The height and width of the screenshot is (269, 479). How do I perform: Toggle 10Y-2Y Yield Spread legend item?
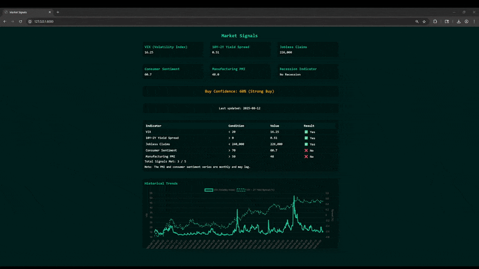[241, 189]
